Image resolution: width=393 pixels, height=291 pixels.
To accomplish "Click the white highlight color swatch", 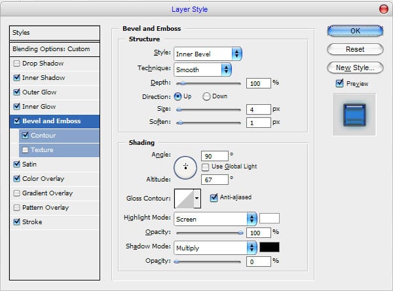I will [269, 219].
